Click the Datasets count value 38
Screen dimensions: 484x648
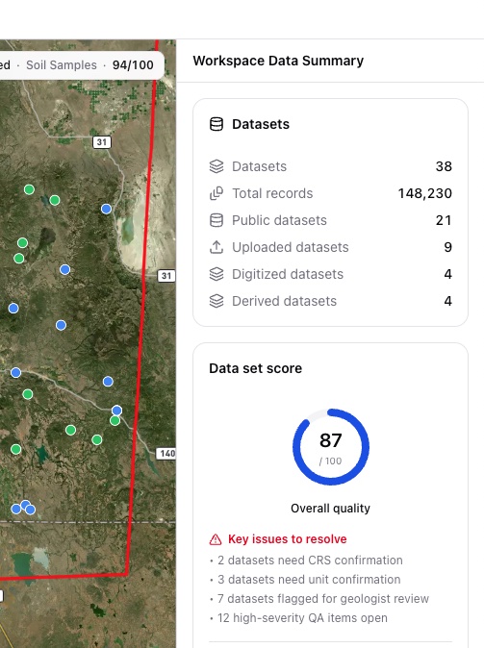coord(444,166)
